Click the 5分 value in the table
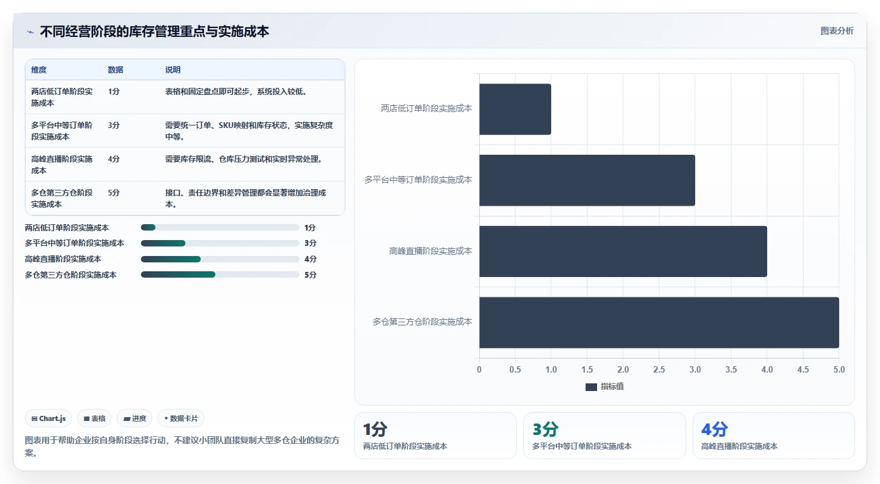The width and height of the screenshot is (880, 484). 113,193
